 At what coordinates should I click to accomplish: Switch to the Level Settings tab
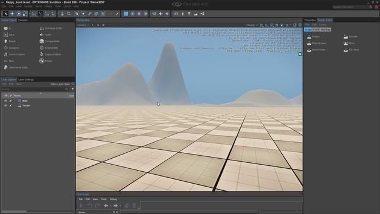point(26,80)
